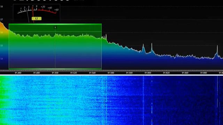Click the 91.620 frequency label
Viewport: 223px width, 125px height.
tap(166, 73)
